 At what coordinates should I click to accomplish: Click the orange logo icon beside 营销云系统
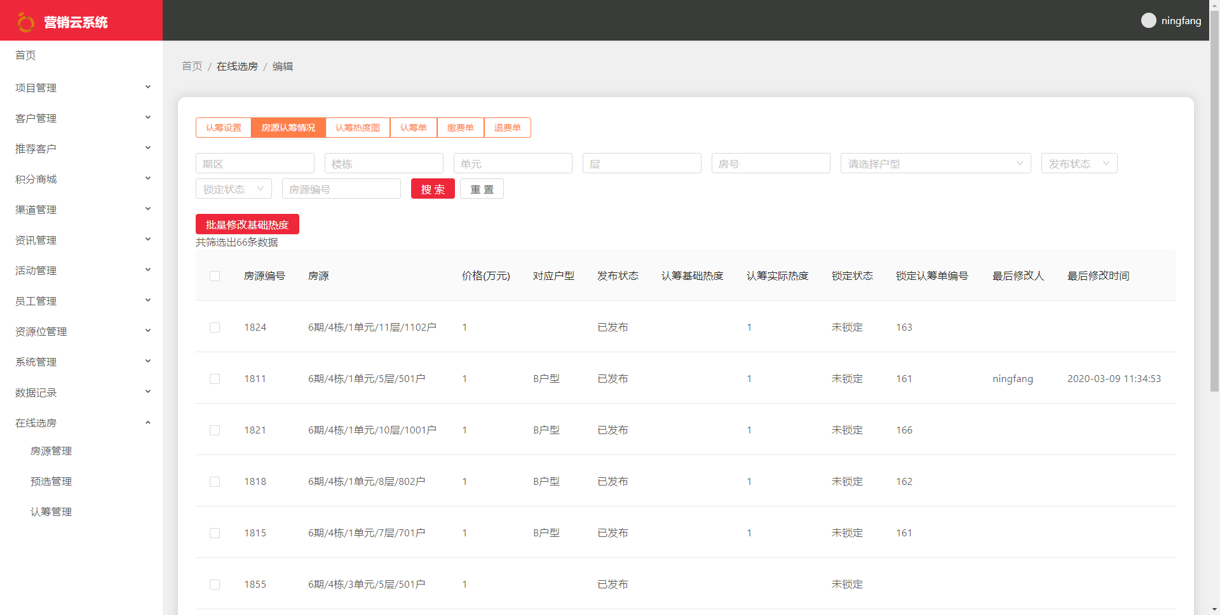coord(25,22)
